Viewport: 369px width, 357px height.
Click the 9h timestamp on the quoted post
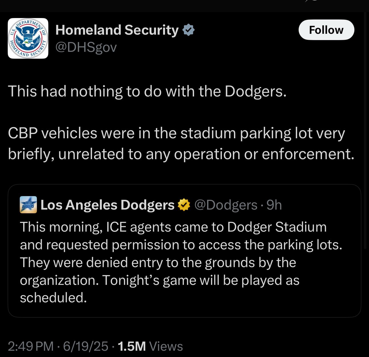[274, 205]
